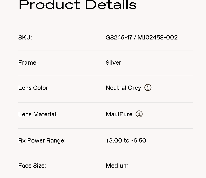Select the Medium face size value
Screen dimensions: 206x178
pos(117,166)
